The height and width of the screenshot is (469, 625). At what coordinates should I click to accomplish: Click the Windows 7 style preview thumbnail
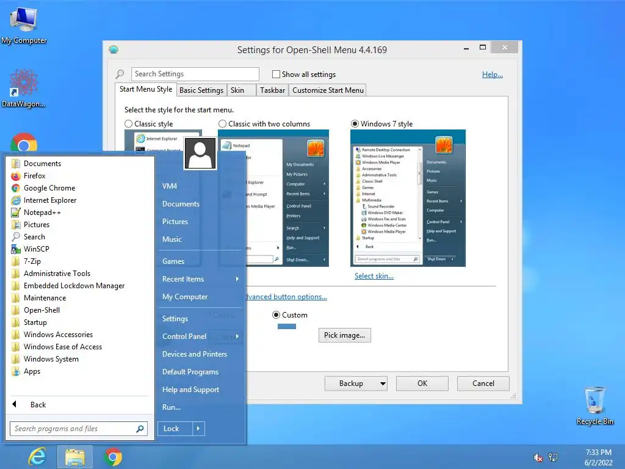click(x=408, y=198)
